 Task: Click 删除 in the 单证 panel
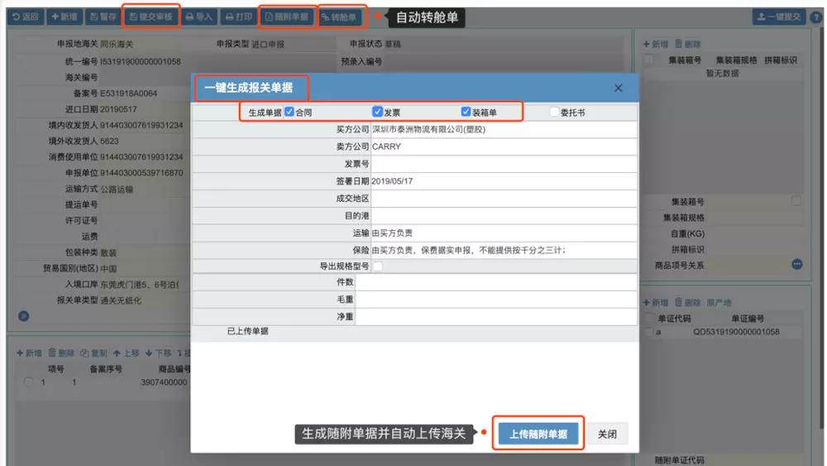688,303
